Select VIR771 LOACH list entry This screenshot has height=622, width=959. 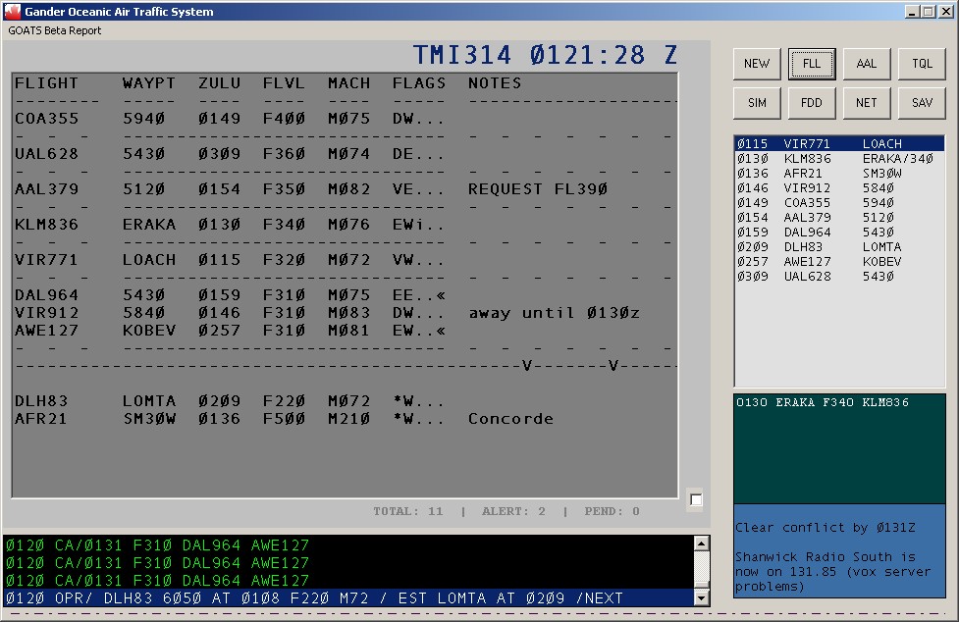pos(839,143)
